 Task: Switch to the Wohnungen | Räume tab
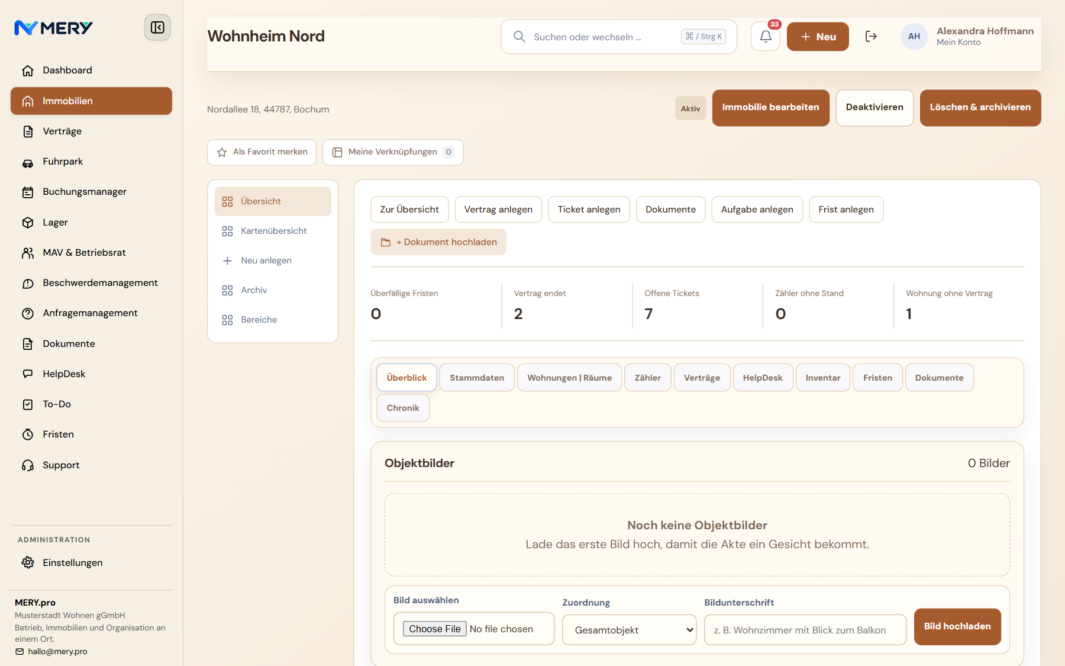tap(569, 378)
